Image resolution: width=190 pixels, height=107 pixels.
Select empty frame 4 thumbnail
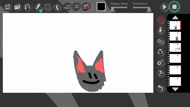[x=175, y=59]
